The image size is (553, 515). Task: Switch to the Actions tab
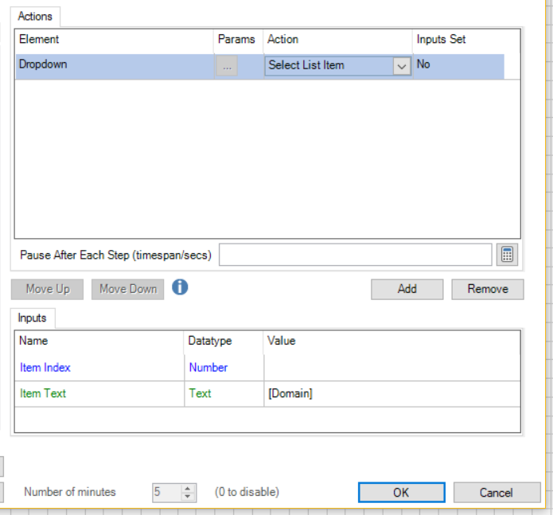pos(35,17)
